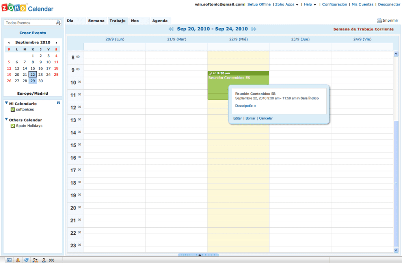402x263 pixels.
Task: Click Cancelar in the event popup
Action: [x=266, y=118]
